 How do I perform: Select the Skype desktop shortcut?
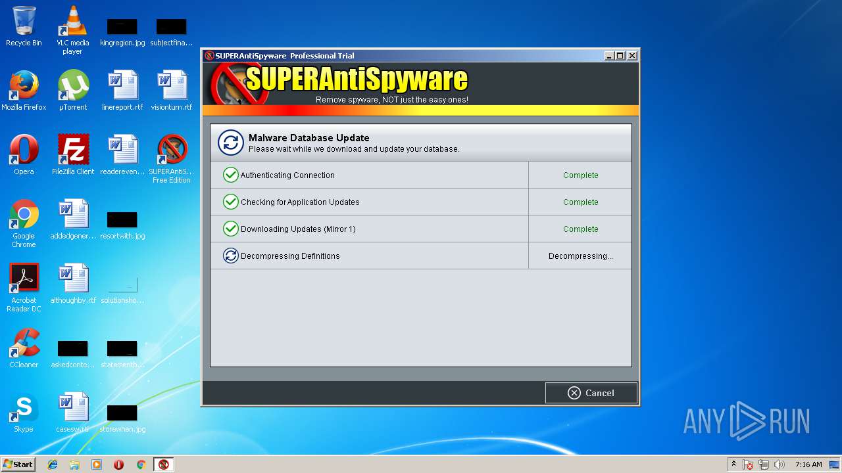pyautogui.click(x=24, y=413)
